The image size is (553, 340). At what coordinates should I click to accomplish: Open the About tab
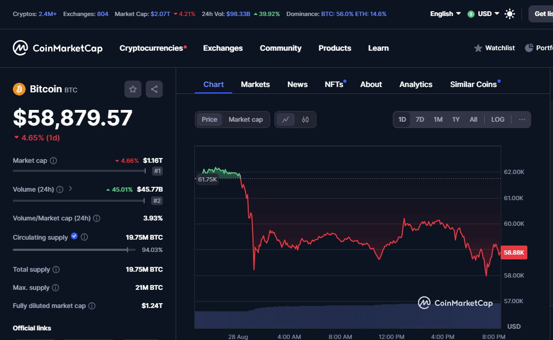[371, 85]
